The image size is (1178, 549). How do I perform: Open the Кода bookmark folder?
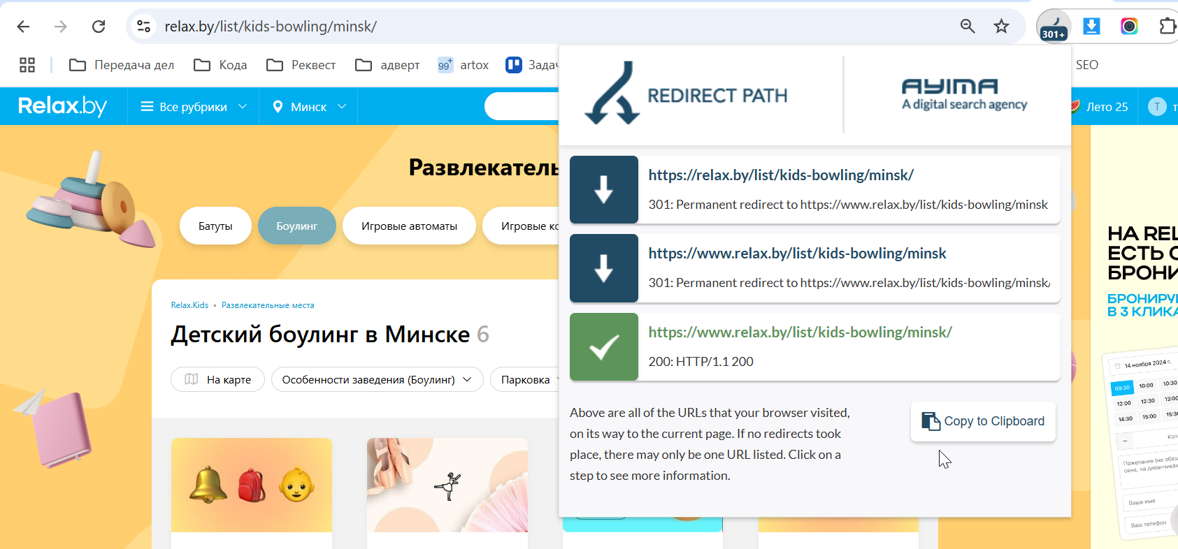[x=220, y=65]
